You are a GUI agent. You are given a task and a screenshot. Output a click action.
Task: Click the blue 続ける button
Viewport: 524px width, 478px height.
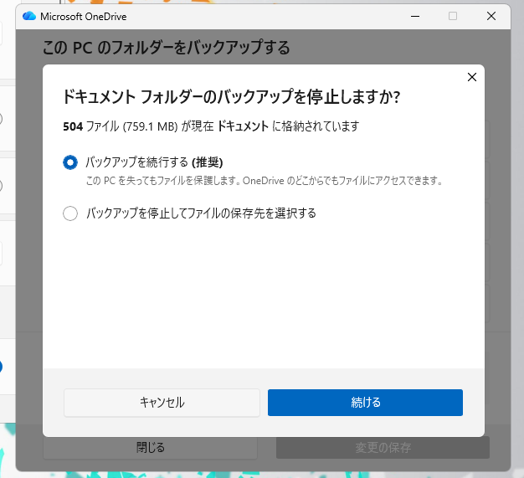[x=365, y=403]
